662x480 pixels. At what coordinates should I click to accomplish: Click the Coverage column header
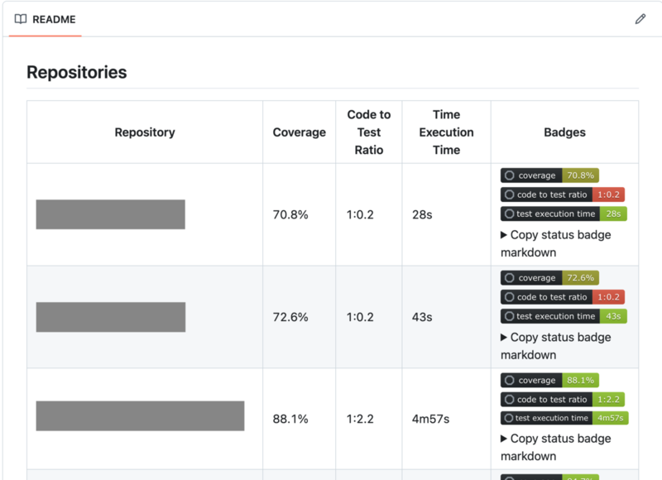pyautogui.click(x=299, y=132)
